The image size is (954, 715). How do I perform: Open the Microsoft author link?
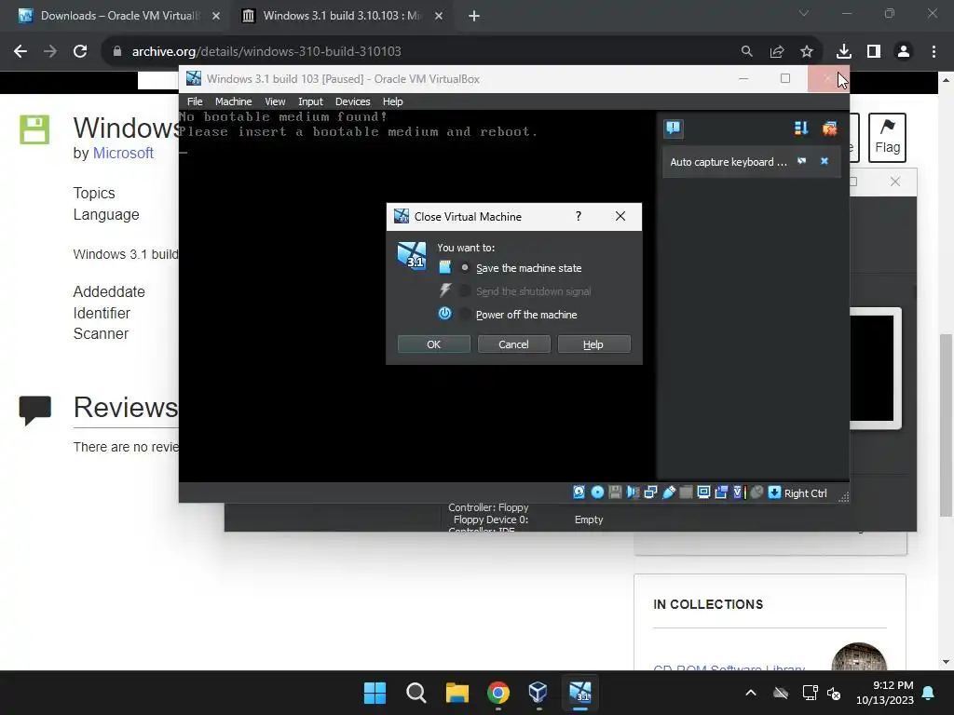click(123, 154)
